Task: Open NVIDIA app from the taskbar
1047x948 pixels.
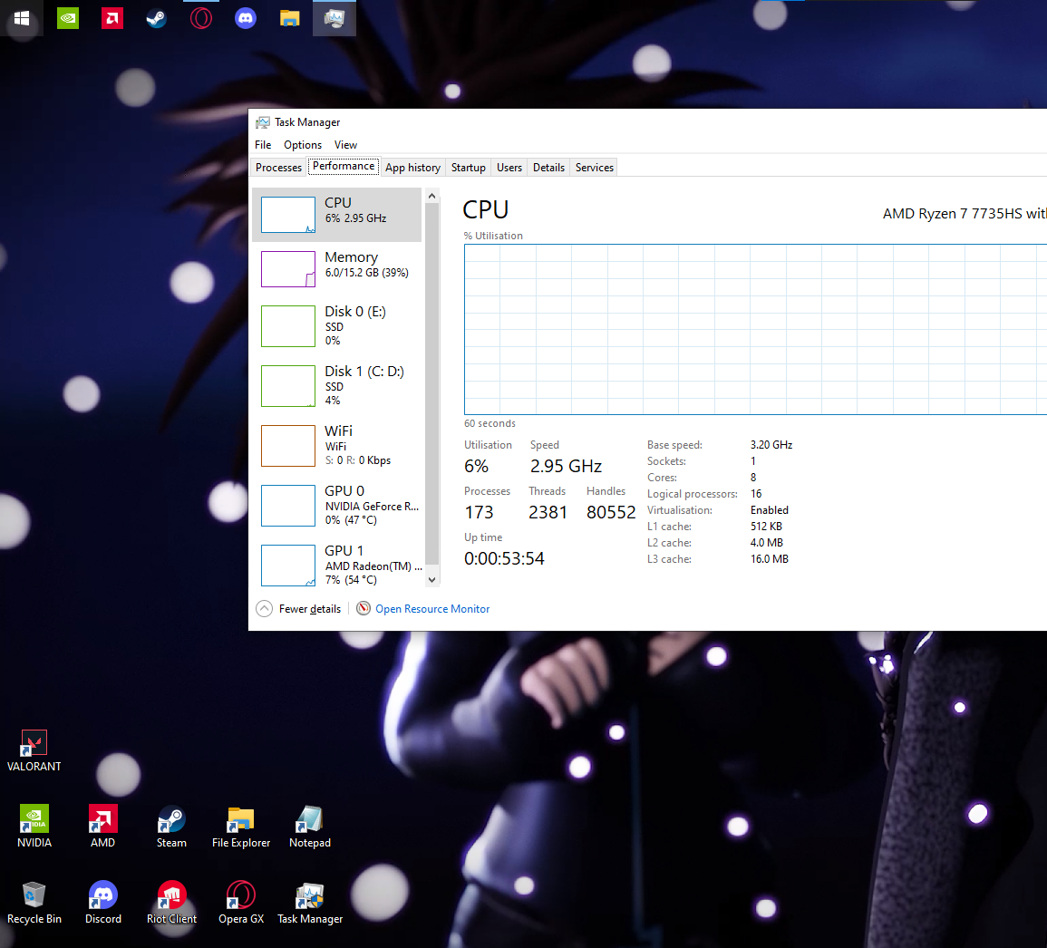Action: (67, 18)
